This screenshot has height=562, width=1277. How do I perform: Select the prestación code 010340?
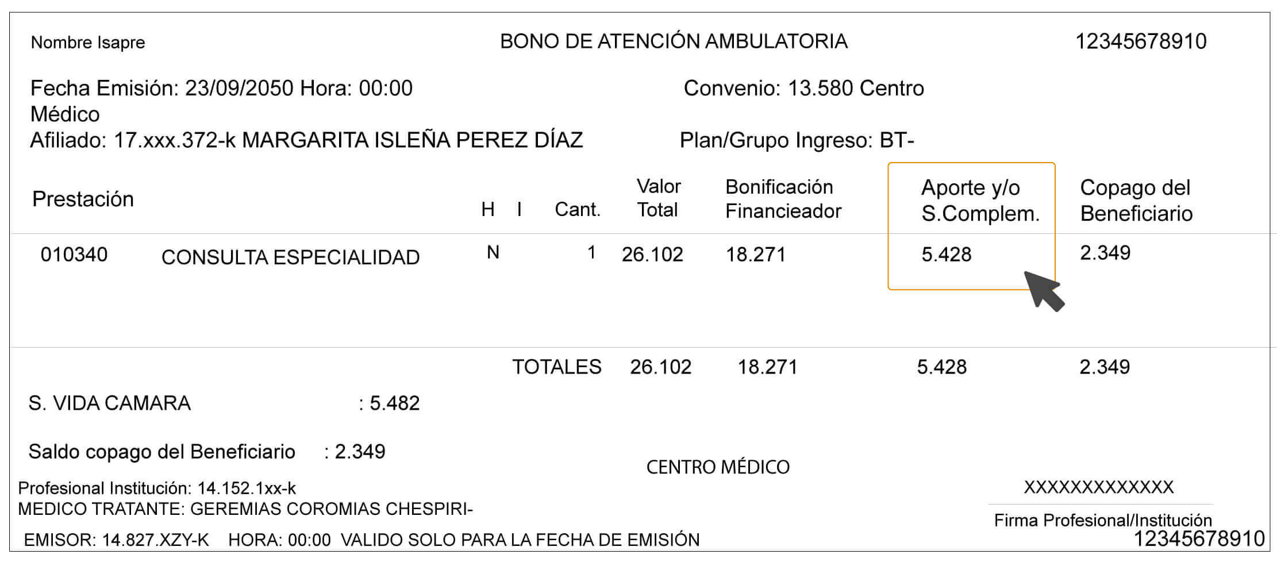(74, 255)
